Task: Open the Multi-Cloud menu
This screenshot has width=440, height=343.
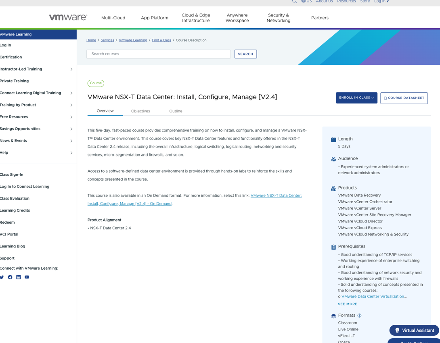Action: (x=113, y=18)
